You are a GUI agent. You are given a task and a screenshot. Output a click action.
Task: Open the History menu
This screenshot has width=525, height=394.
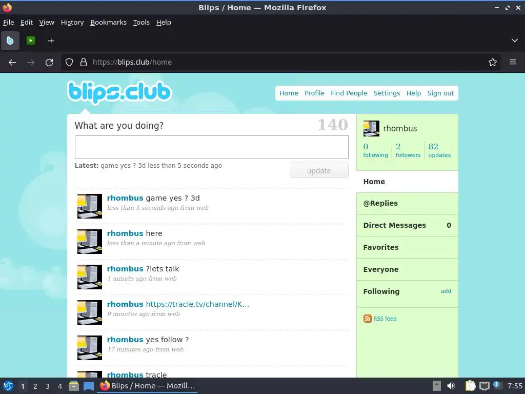(x=72, y=23)
